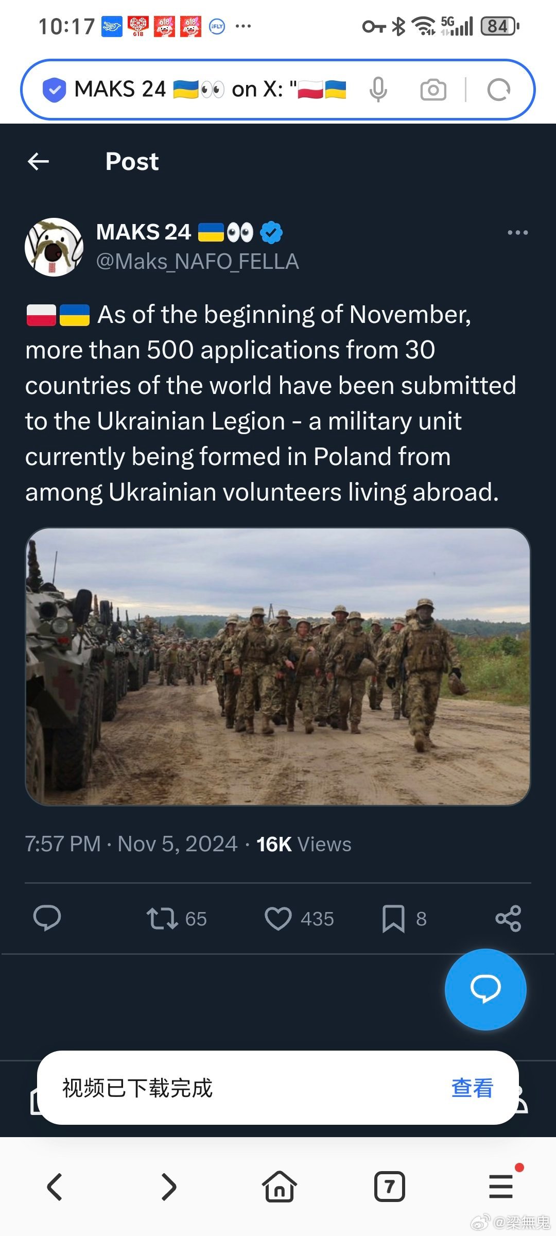Open the soldiers marching photo
Image resolution: width=556 pixels, height=1236 pixels.
[278, 666]
